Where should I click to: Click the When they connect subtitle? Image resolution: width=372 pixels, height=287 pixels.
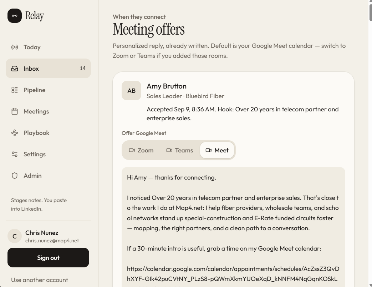click(x=139, y=17)
